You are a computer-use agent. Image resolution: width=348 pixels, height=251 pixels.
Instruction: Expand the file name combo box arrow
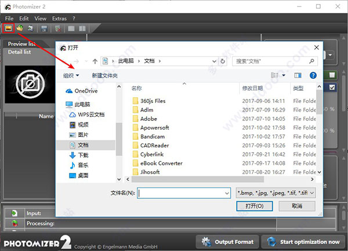click(227, 193)
